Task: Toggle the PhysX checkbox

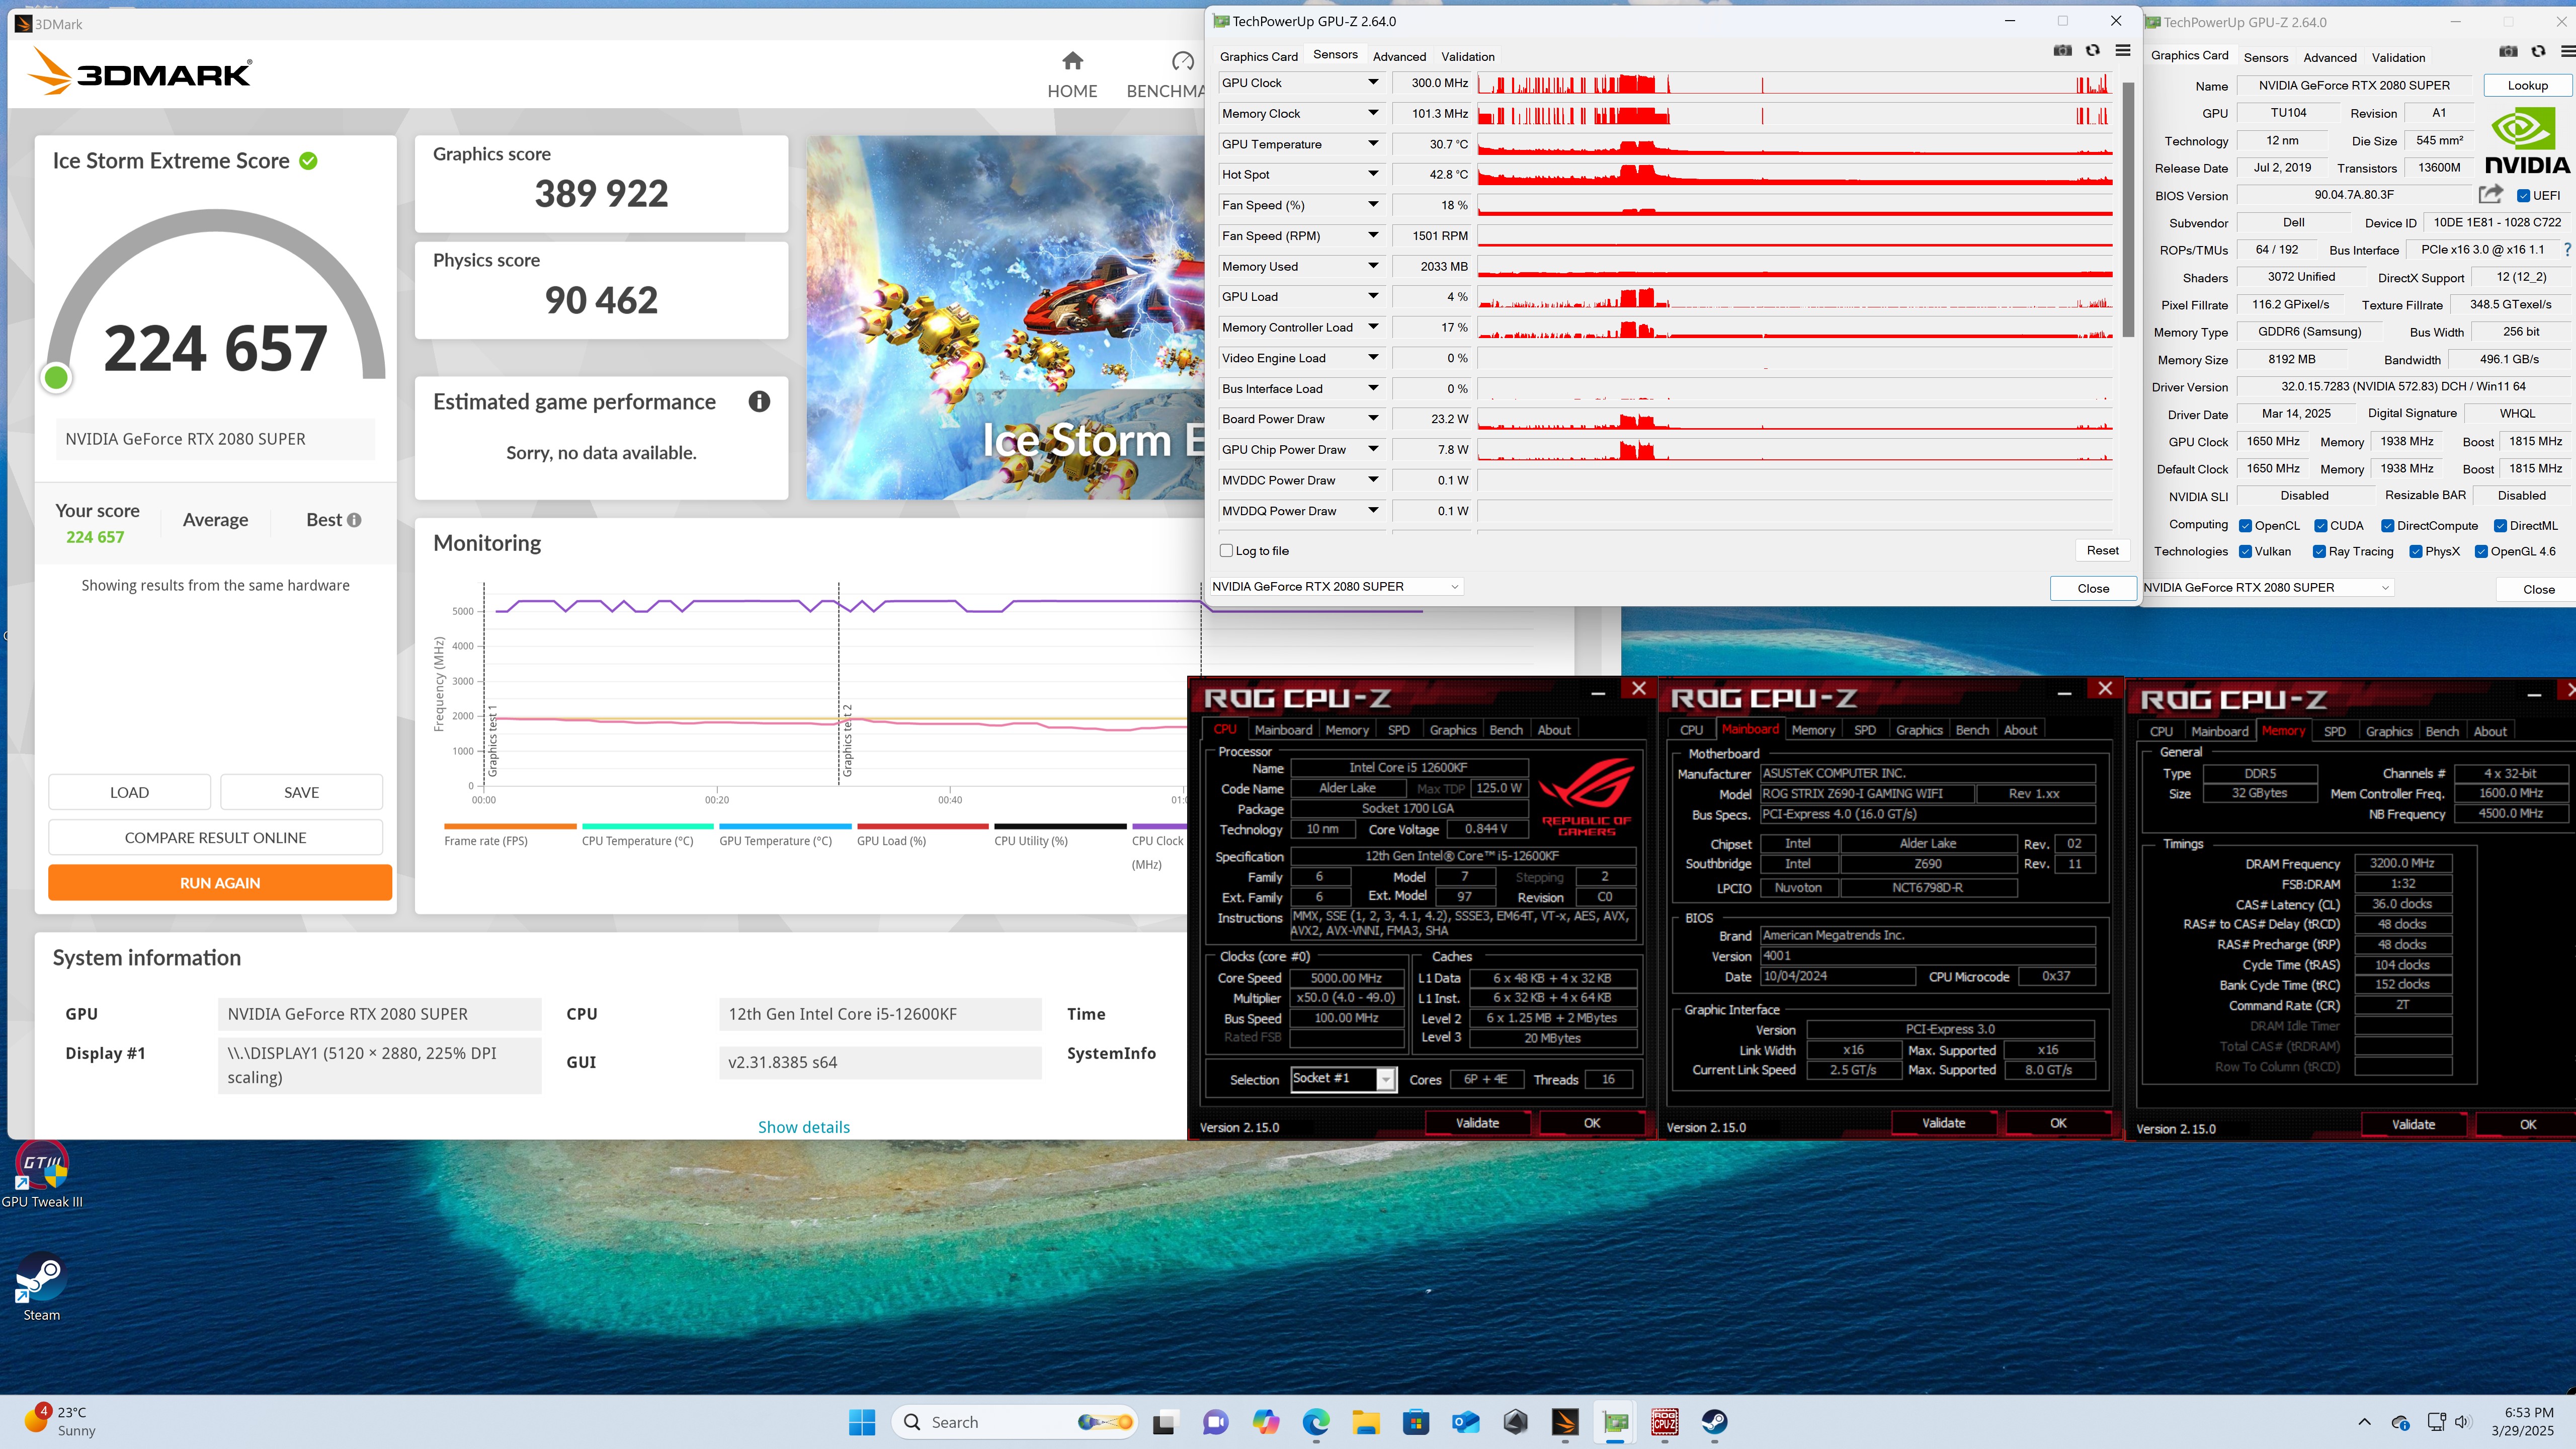Action: [2416, 552]
